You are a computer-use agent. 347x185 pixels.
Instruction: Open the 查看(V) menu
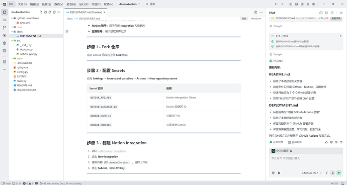59,4
